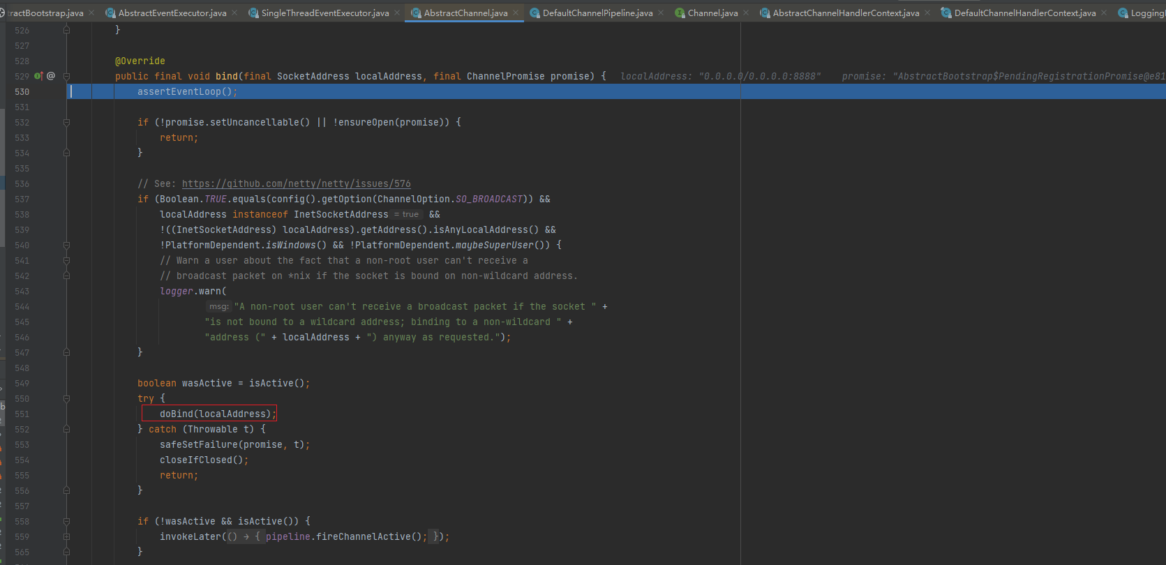Click the 'msg:' parameter hint on line 544
1166x565 pixels.
pyautogui.click(x=219, y=306)
